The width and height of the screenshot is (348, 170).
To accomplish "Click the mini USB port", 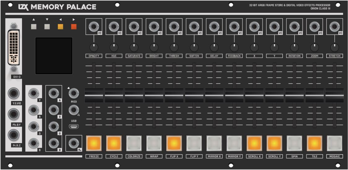I will pyautogui.click(x=74, y=127).
